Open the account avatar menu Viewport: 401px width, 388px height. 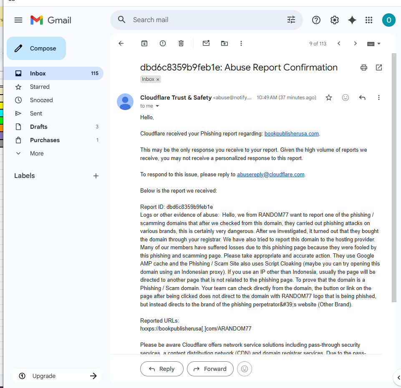[388, 20]
